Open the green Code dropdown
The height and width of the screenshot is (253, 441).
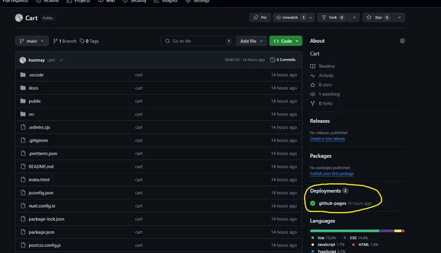coord(285,41)
